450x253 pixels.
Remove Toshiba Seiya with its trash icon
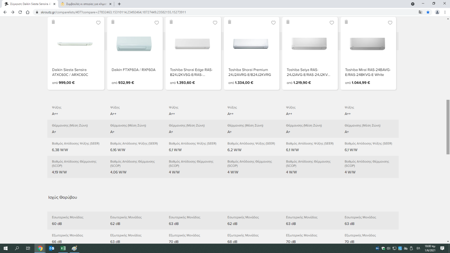point(288,22)
